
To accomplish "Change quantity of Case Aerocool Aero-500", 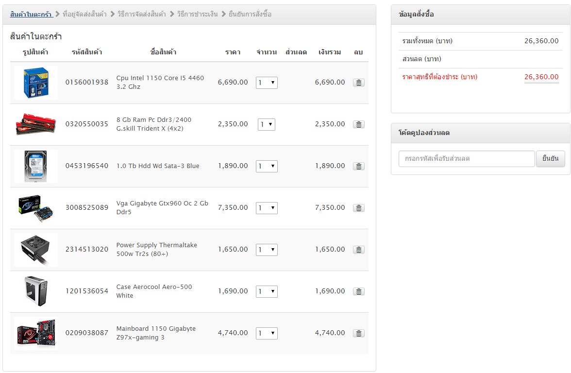I will click(x=267, y=291).
